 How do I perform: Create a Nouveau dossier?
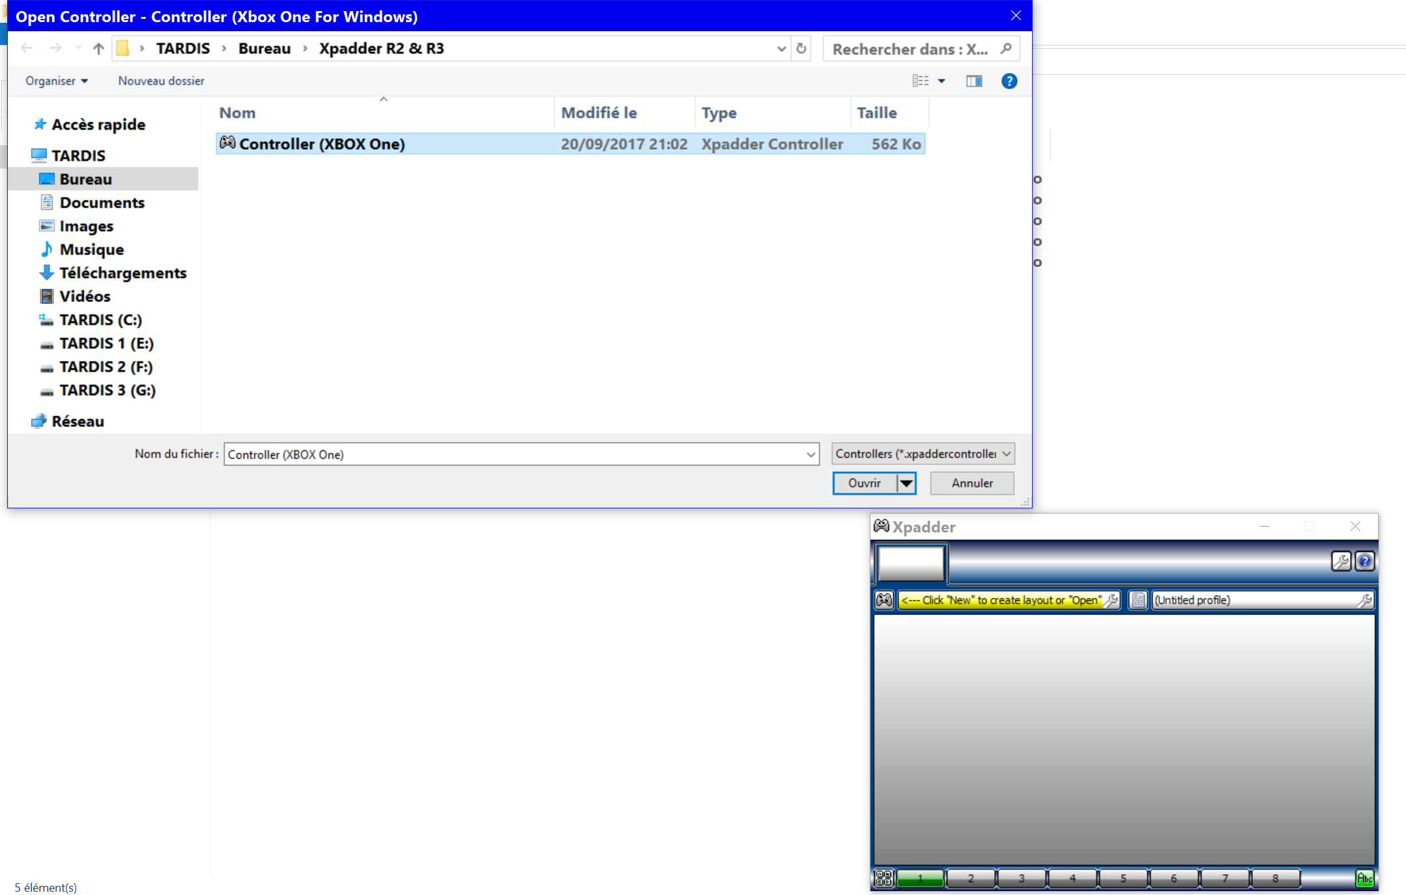(x=161, y=81)
